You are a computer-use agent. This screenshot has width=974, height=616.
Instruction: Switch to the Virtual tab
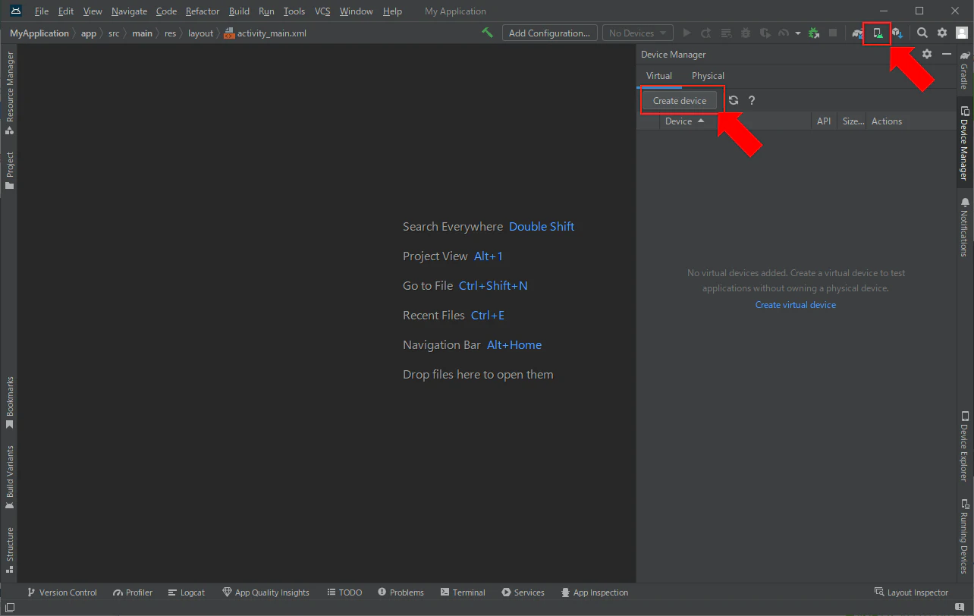(x=659, y=76)
